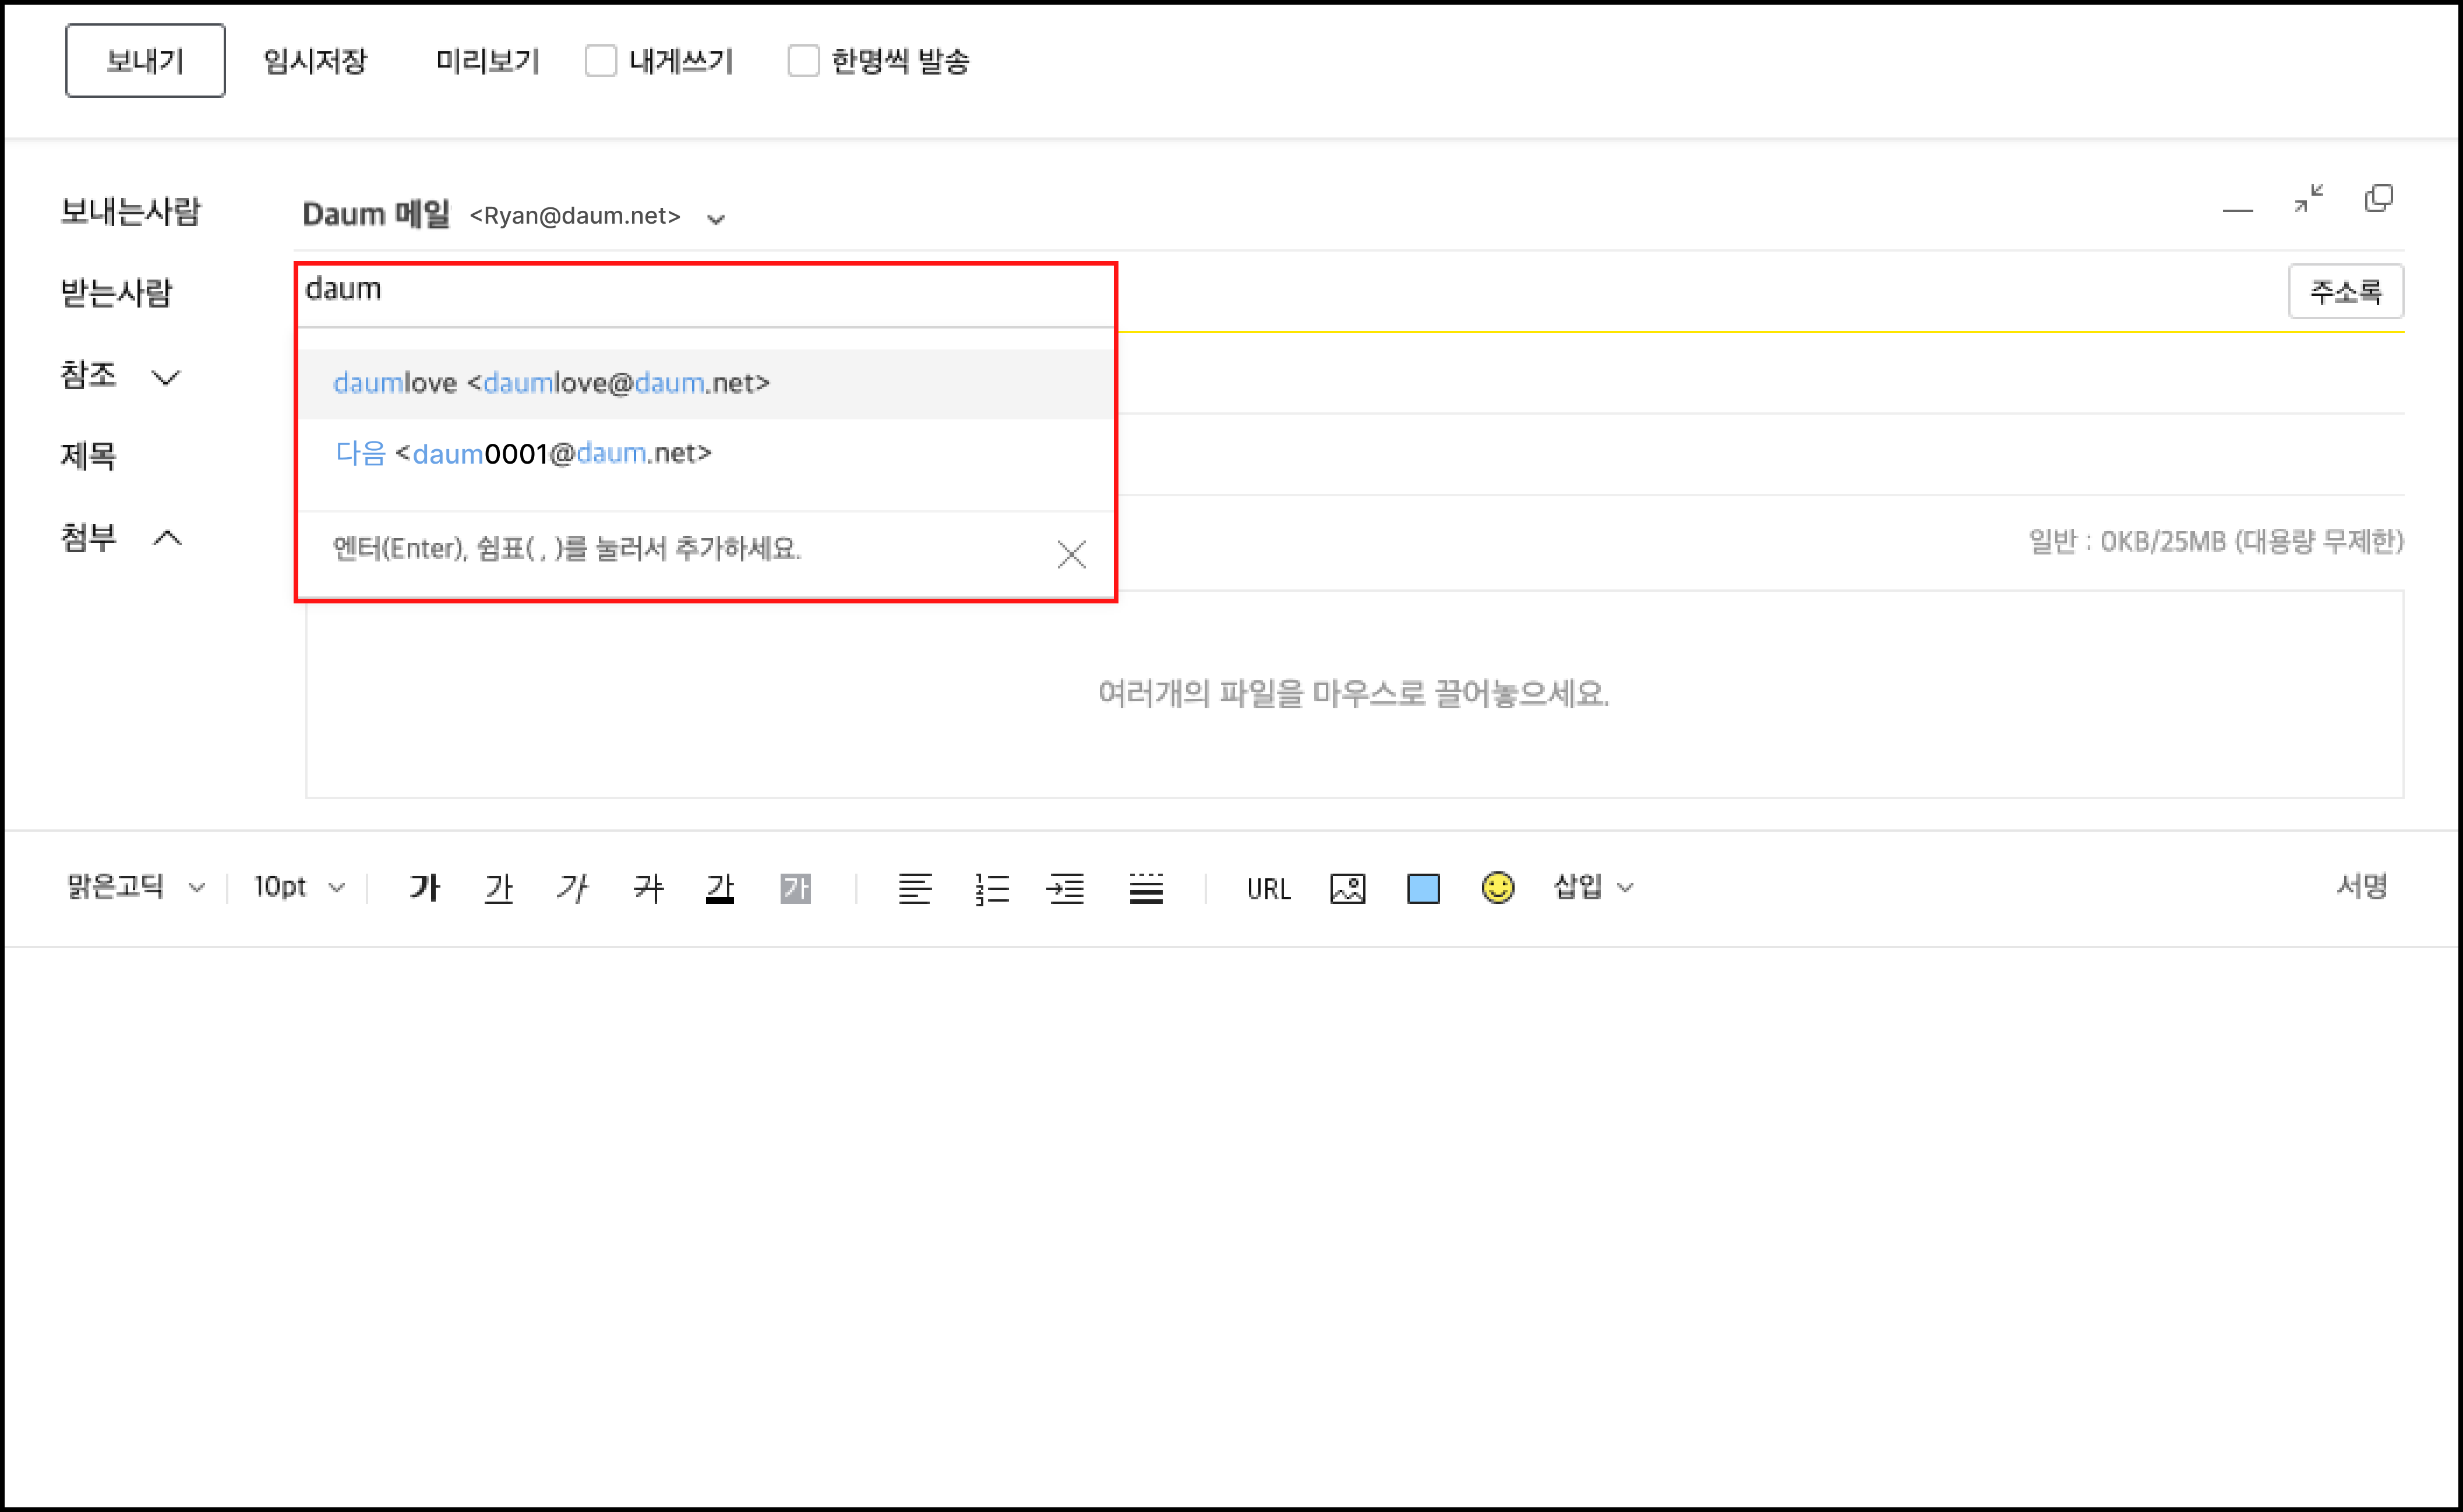Open the text background color 가 picker

tap(796, 888)
